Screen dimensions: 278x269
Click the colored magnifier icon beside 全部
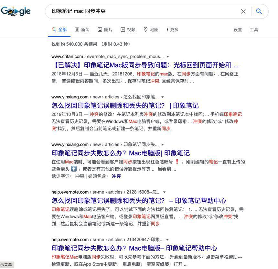click(x=54, y=29)
